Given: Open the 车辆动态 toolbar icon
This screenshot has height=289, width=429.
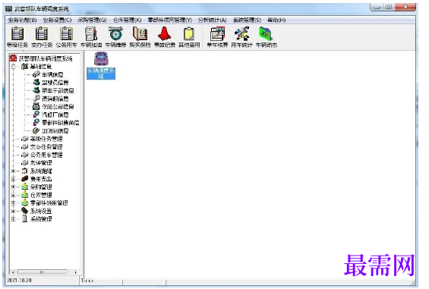Looking at the screenshot, I should click(x=267, y=37).
